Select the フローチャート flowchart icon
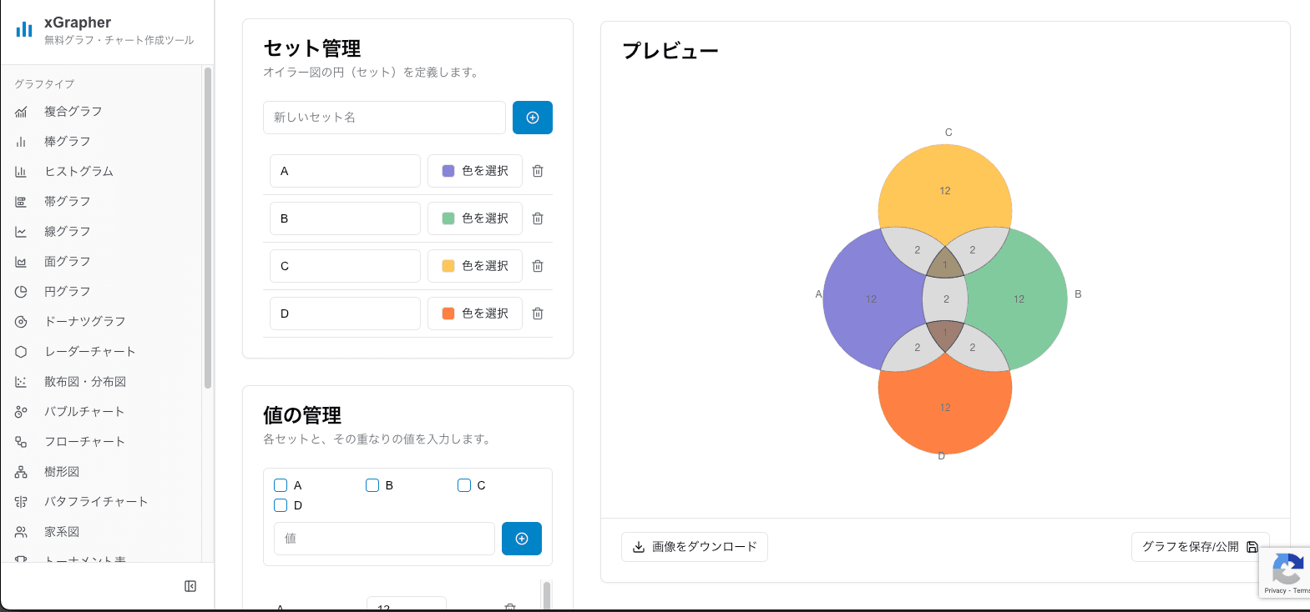 (x=21, y=442)
